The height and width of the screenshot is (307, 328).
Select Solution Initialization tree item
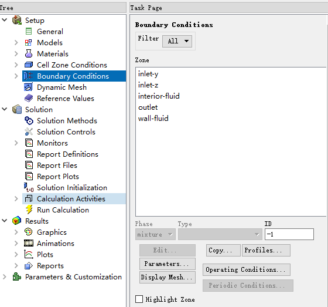pyautogui.click(x=72, y=187)
